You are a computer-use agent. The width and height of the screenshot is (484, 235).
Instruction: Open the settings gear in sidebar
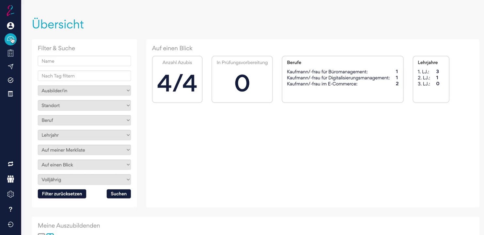pos(10,194)
